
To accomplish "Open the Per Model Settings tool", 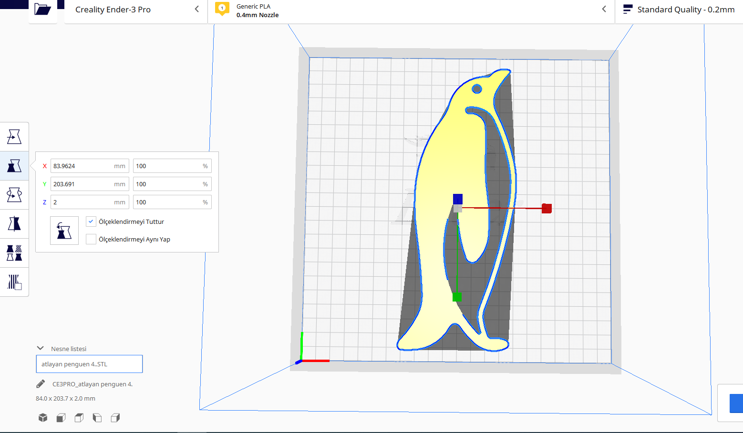I will tap(14, 253).
